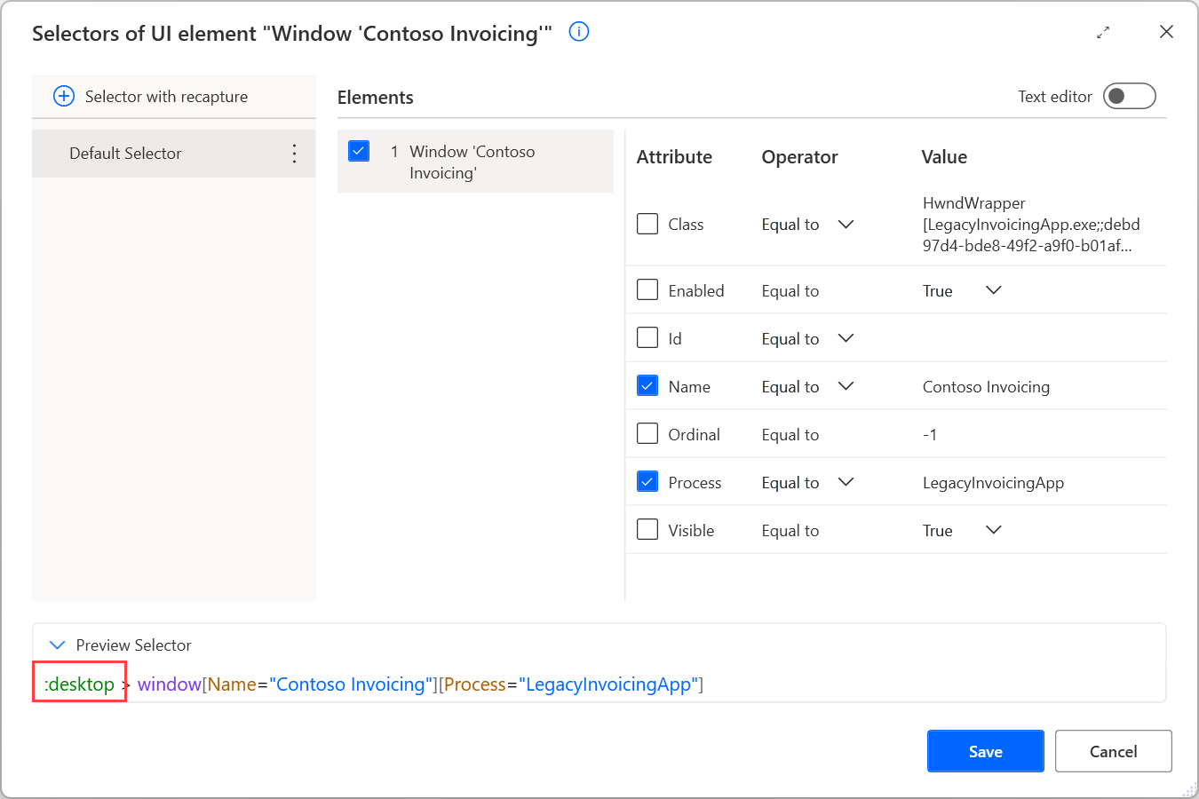The width and height of the screenshot is (1199, 799).
Task: Uncheck the Name attribute checkbox
Action: point(647,385)
